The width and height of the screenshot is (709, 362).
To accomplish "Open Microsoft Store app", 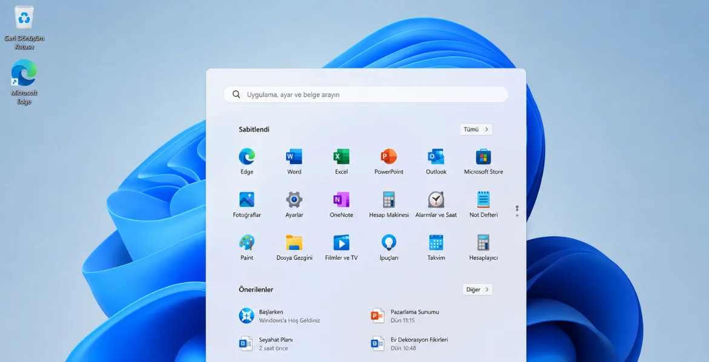I will (x=484, y=162).
